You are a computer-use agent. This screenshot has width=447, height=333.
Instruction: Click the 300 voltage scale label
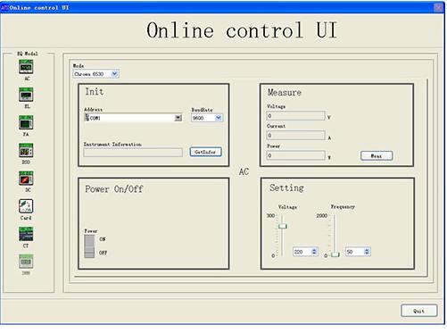coord(270,215)
